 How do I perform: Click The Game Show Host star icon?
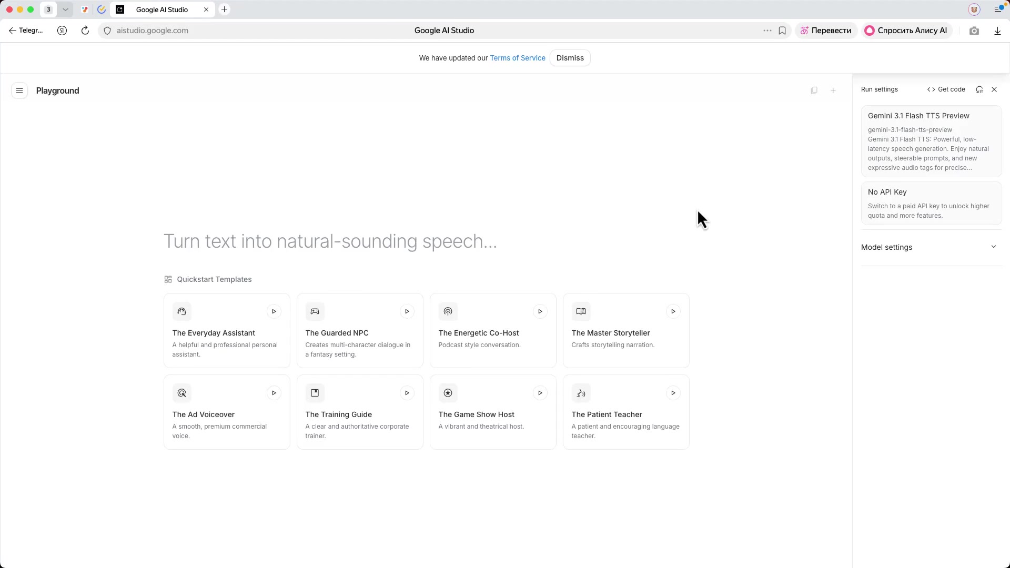[448, 393]
